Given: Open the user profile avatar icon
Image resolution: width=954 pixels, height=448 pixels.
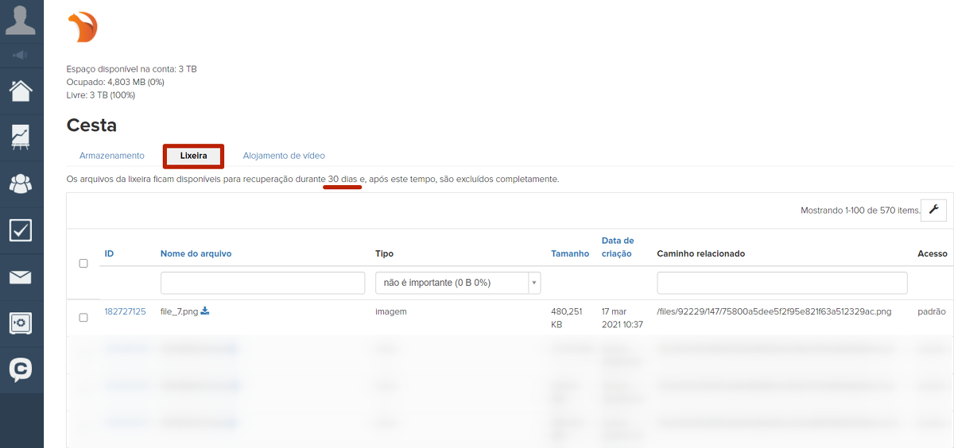Looking at the screenshot, I should (21, 20).
